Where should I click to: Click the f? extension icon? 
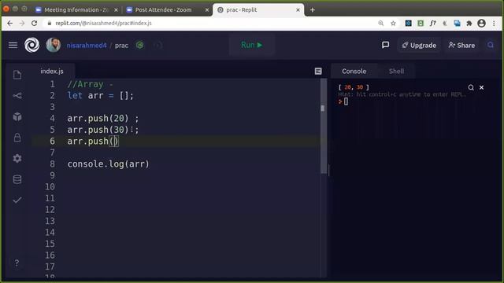[x=432, y=23]
